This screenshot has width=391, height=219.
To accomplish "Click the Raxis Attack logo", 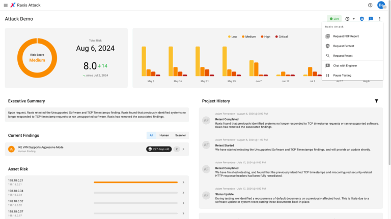I will 13,5.
